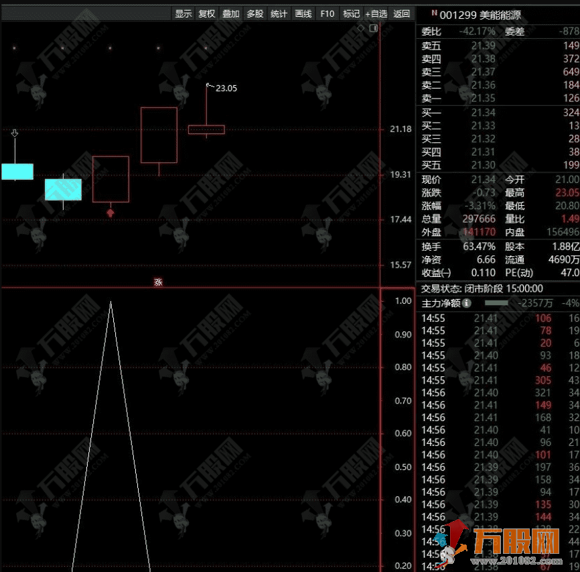This screenshot has height=572, width=580.
Task: Click the info icon beside 主力净额
Action: tap(467, 303)
